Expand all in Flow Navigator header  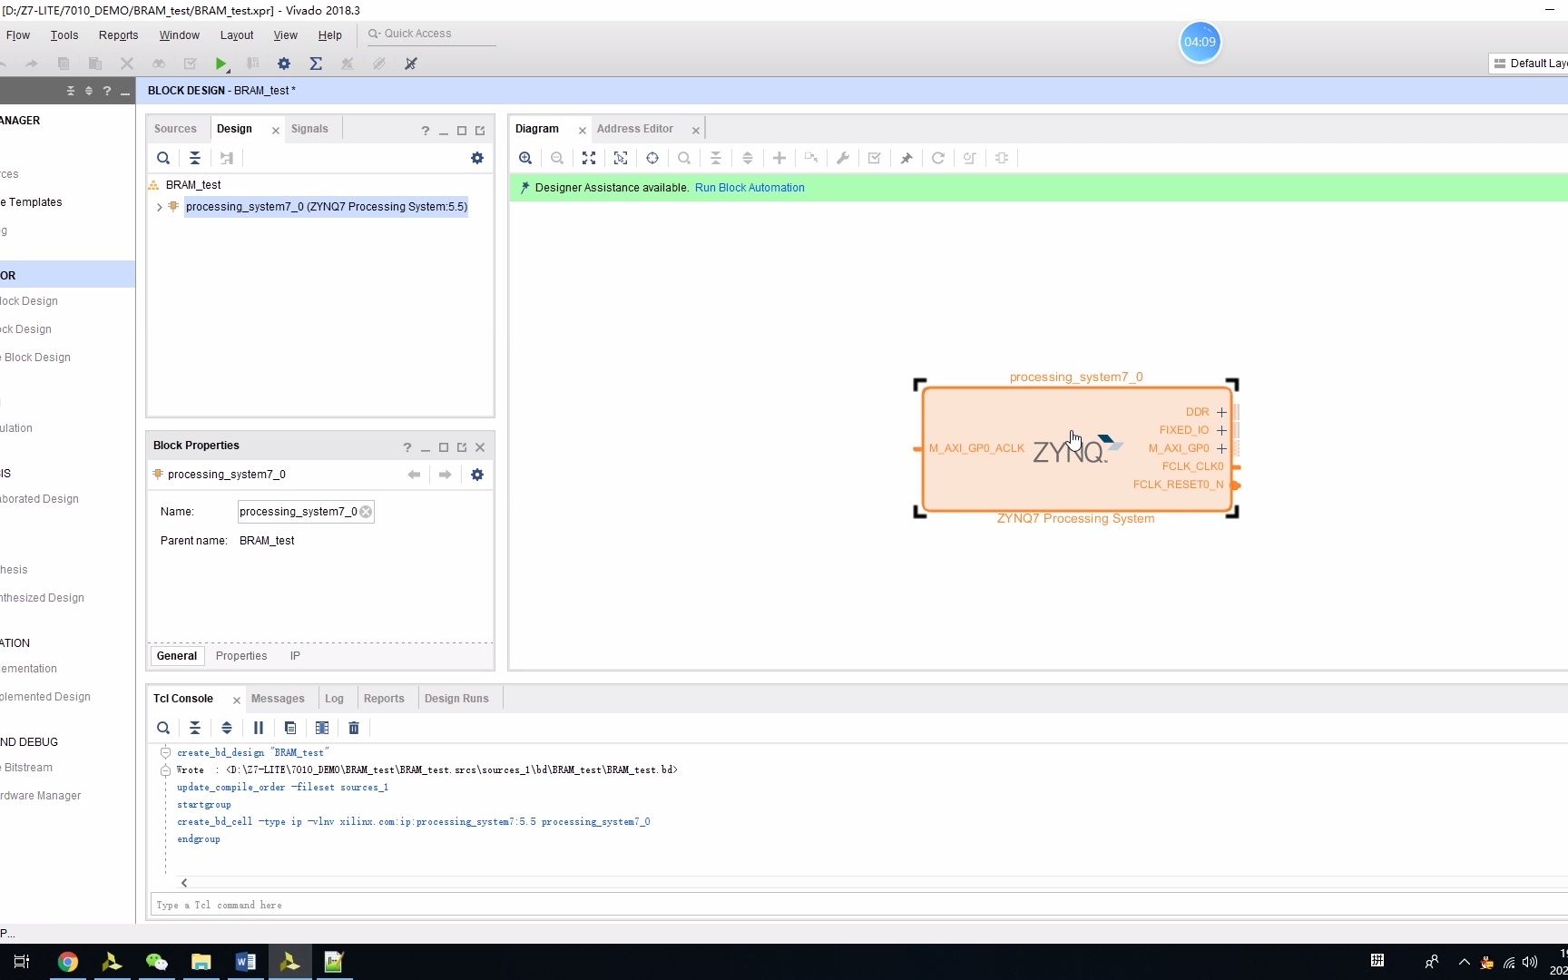click(89, 91)
